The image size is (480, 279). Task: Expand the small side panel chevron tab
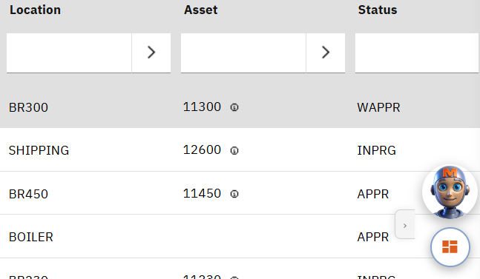click(405, 224)
